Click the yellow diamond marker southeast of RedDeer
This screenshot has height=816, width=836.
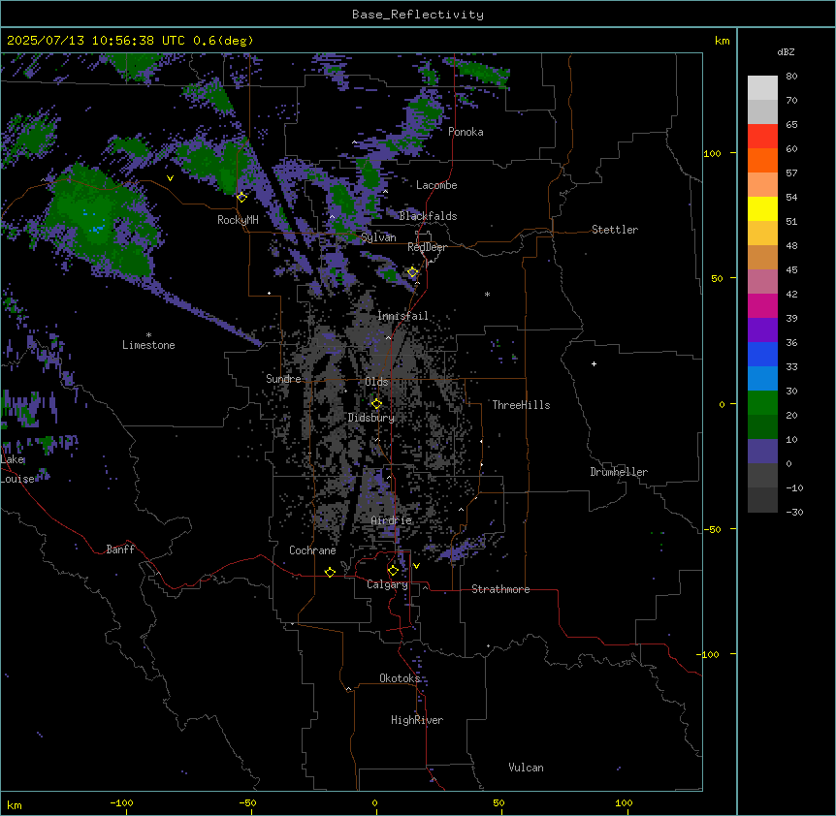pyautogui.click(x=412, y=272)
